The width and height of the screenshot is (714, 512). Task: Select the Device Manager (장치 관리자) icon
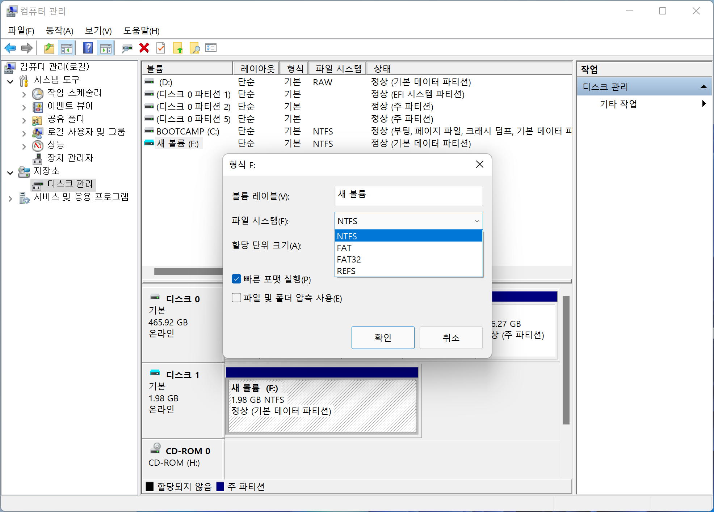37,159
